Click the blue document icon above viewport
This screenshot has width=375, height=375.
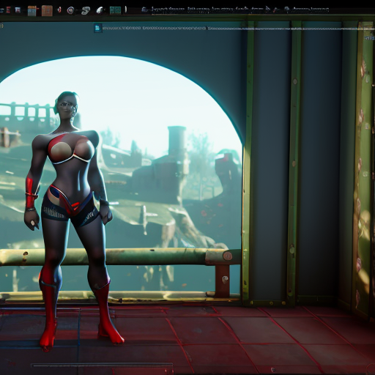tap(97, 28)
